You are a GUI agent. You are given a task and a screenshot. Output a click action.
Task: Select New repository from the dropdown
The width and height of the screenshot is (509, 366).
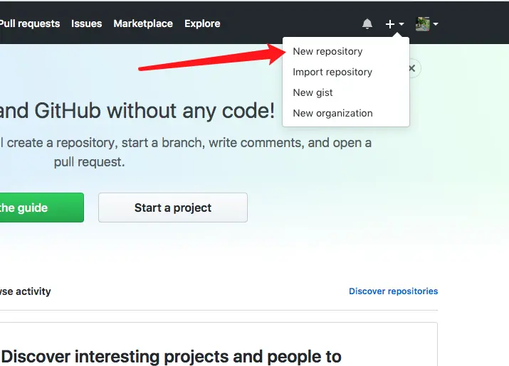[x=346, y=51]
